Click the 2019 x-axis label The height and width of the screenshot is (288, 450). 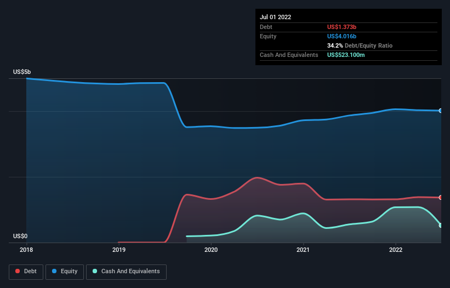coord(119,250)
